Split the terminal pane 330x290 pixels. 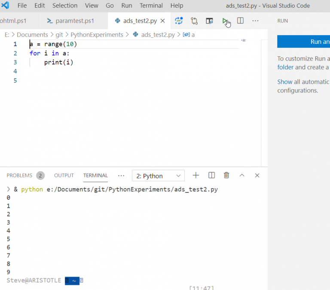click(x=211, y=175)
